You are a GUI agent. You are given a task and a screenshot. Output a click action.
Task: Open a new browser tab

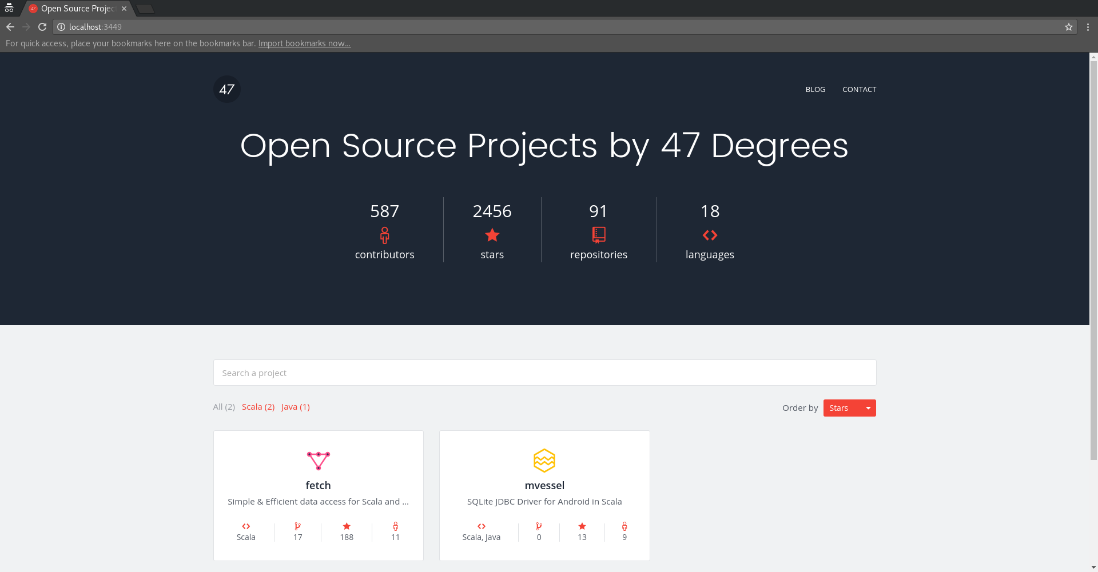(145, 9)
